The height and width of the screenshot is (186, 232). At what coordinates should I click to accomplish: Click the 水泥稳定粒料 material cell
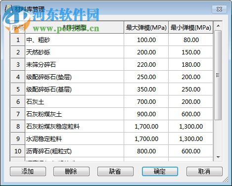(x=74, y=139)
